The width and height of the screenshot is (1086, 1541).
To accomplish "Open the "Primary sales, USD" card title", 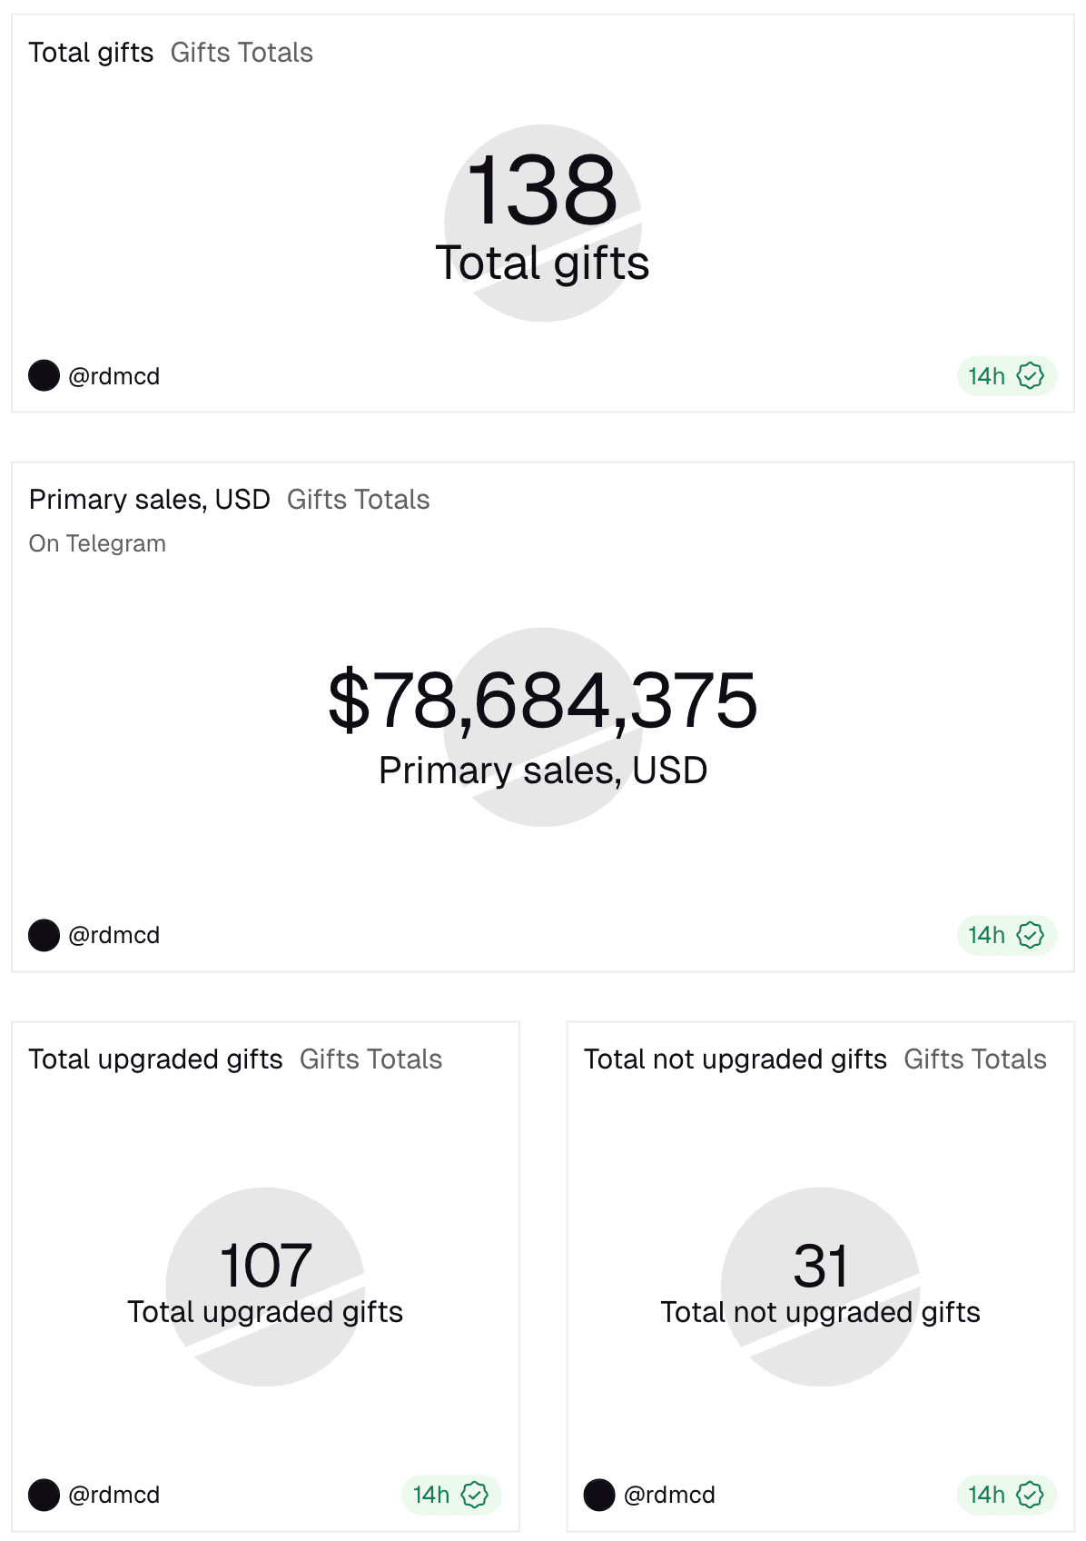I will point(150,500).
